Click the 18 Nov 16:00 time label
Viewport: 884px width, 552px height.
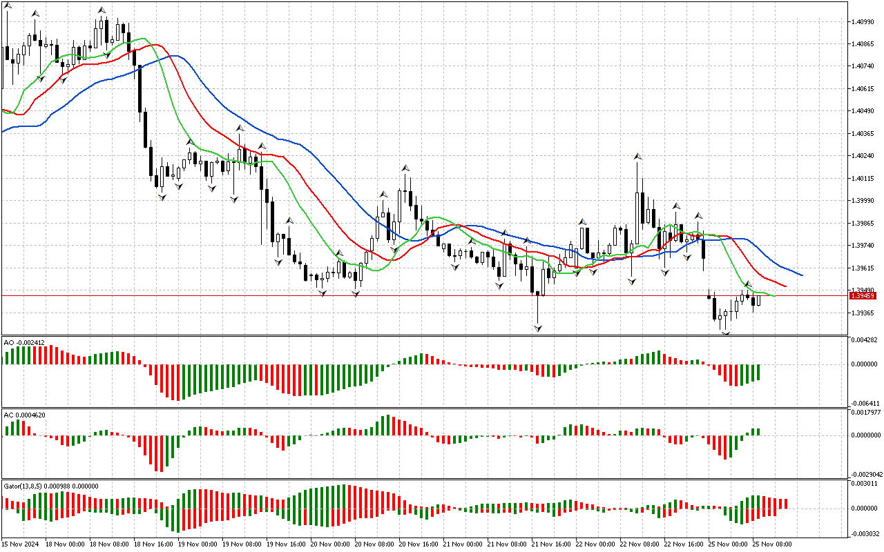click(x=154, y=544)
